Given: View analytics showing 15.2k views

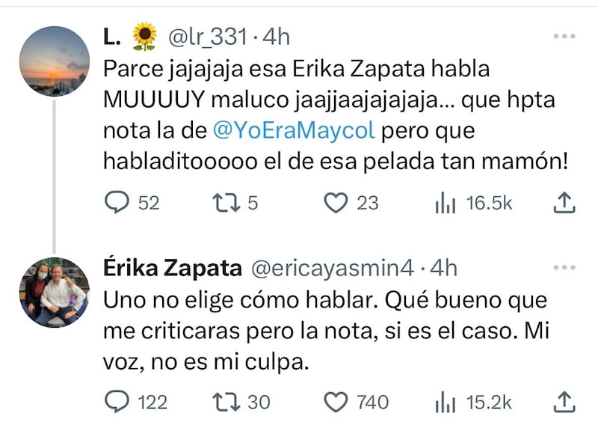Looking at the screenshot, I should tap(445, 402).
